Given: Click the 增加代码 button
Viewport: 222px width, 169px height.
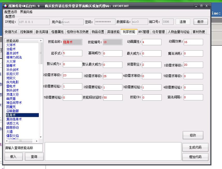Looking at the screenshot, I should (195, 157).
